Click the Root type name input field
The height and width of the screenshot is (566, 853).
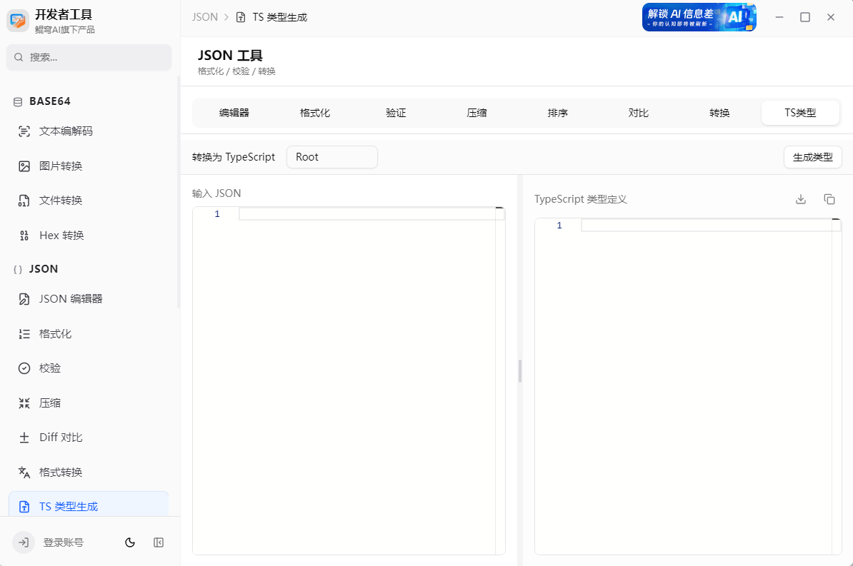pos(331,157)
